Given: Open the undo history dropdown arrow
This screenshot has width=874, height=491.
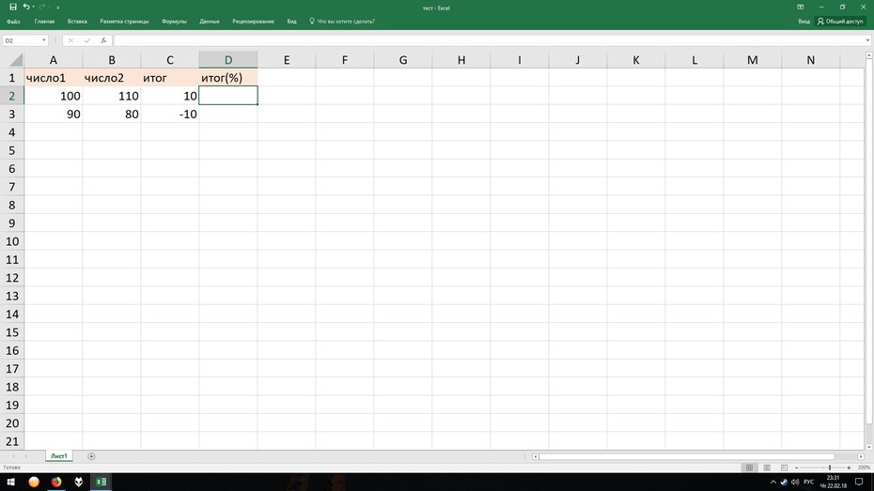Looking at the screenshot, I should [34, 8].
